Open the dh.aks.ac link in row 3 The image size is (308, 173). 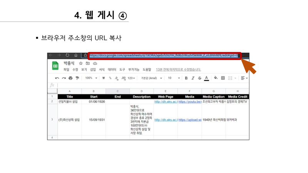[x=166, y=120]
